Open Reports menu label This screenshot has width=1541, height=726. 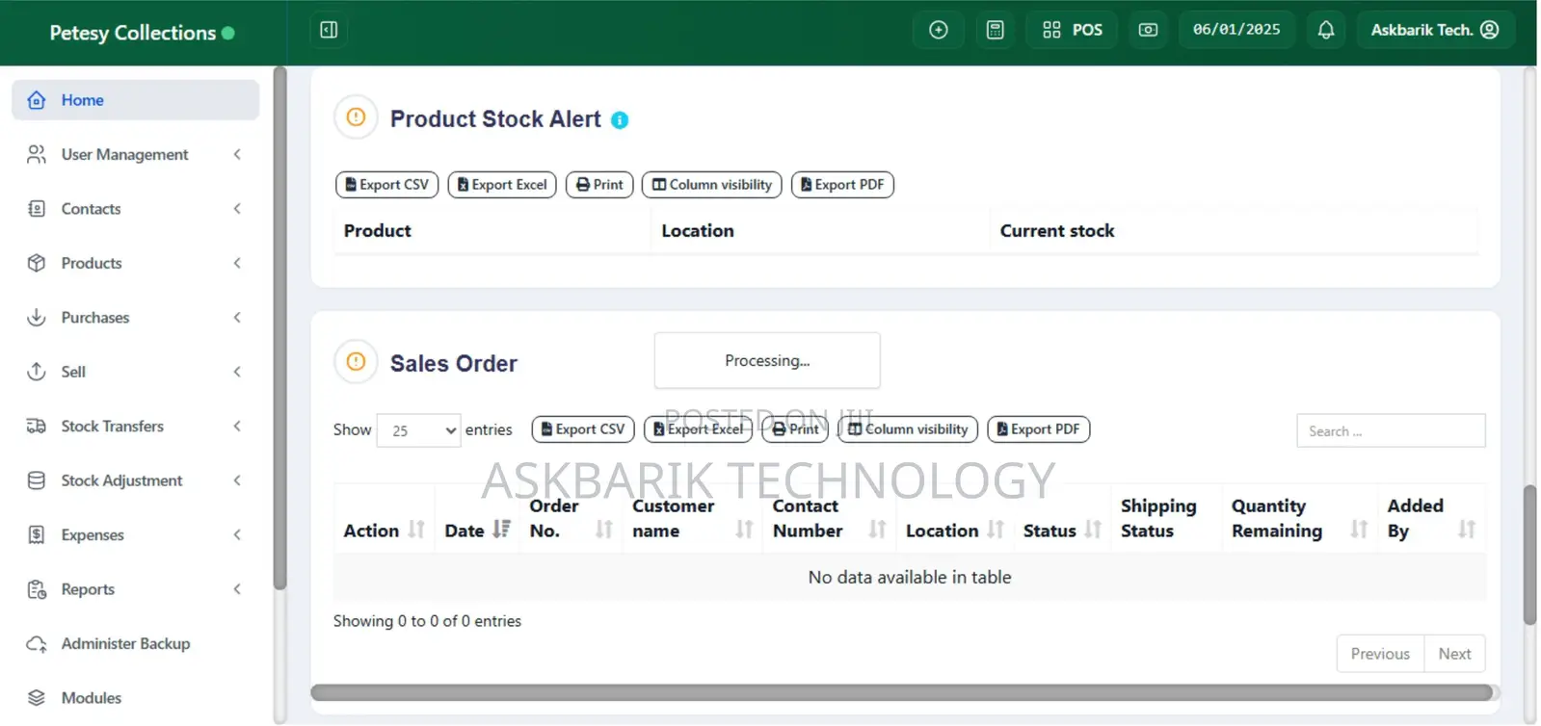tap(88, 589)
